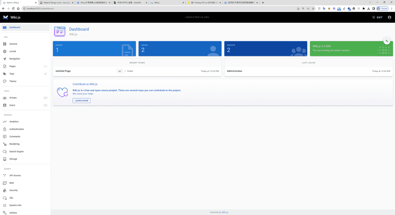This screenshot has height=215, width=395.
Task: Open the Security section
Action: (14, 190)
